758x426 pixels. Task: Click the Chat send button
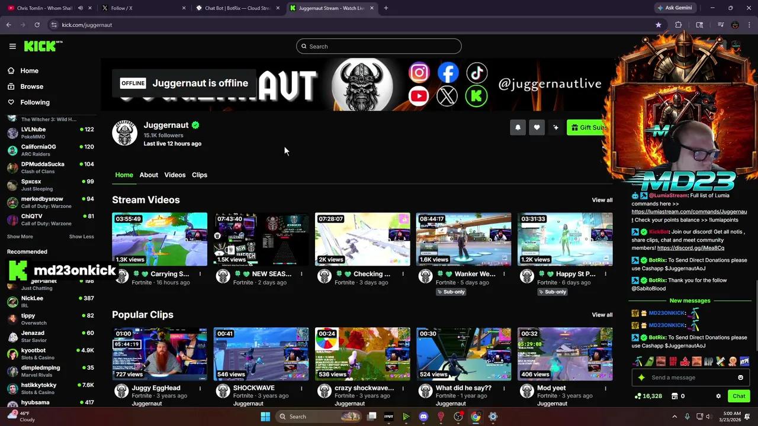[739, 396]
